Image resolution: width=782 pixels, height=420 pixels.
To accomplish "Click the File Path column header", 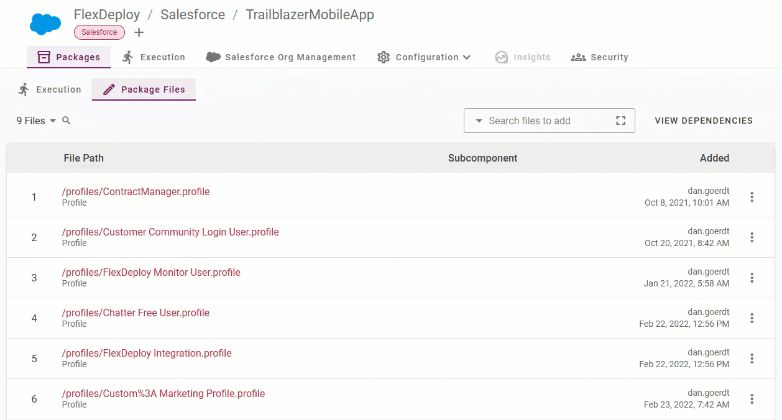I will click(84, 158).
